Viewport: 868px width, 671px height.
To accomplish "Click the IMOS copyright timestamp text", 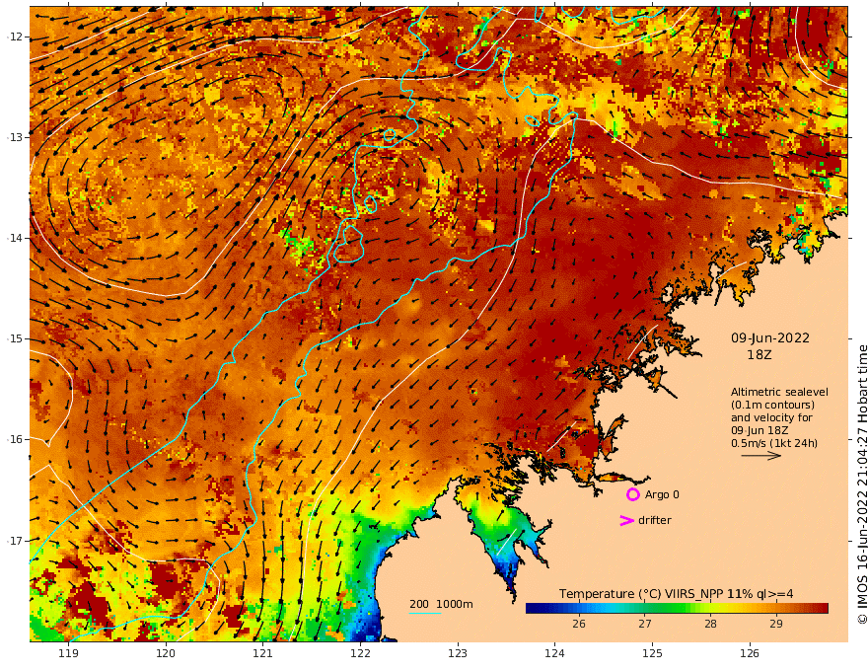I will [x=862, y=484].
